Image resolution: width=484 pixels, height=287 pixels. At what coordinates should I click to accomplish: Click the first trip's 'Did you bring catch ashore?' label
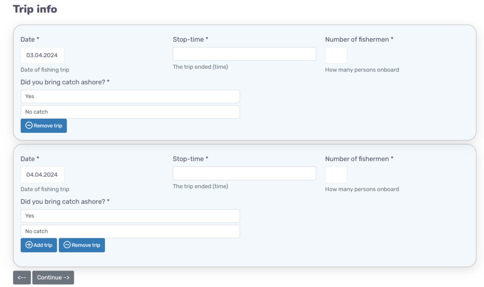coord(65,82)
